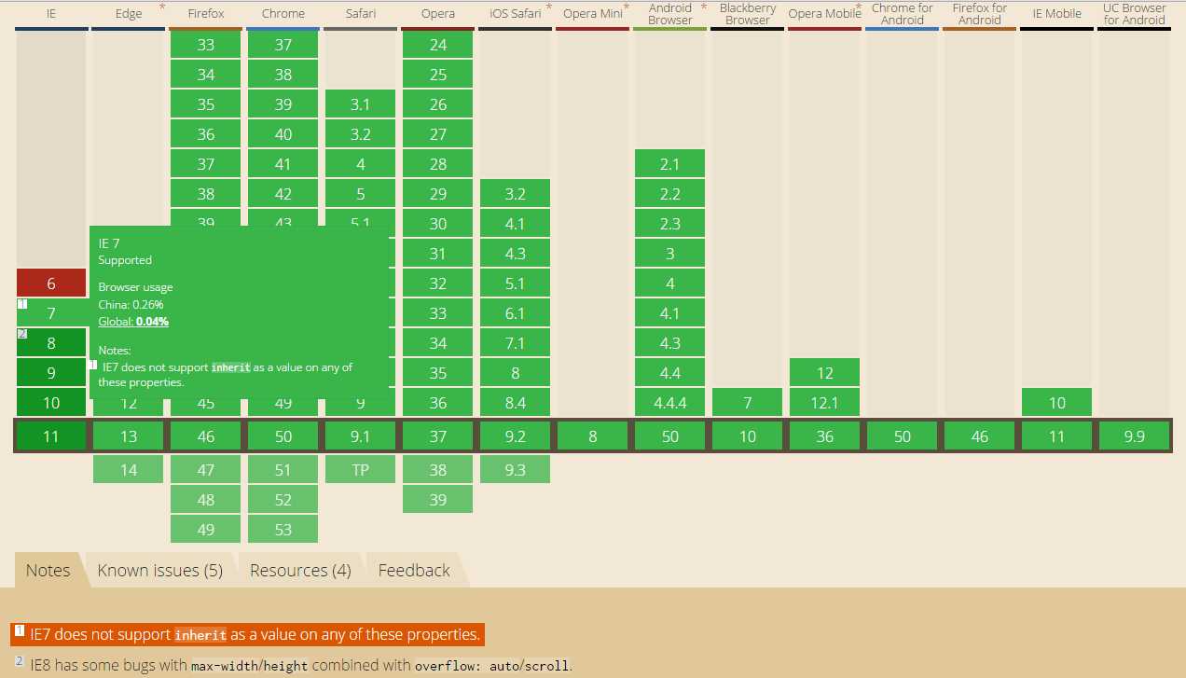Select the Safari TP version cell
The image size is (1186, 678).
tap(361, 470)
